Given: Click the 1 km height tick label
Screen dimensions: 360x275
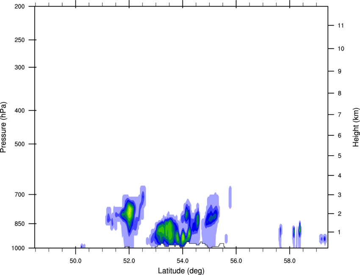Looking at the screenshot, I should [x=340, y=232].
